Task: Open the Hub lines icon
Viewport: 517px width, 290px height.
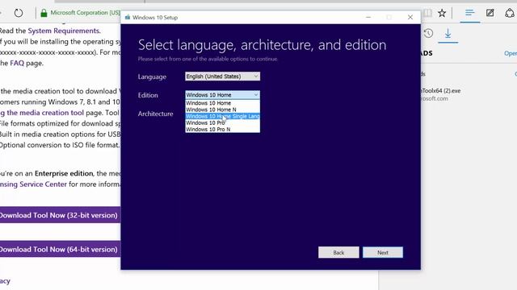Action: coord(470,13)
